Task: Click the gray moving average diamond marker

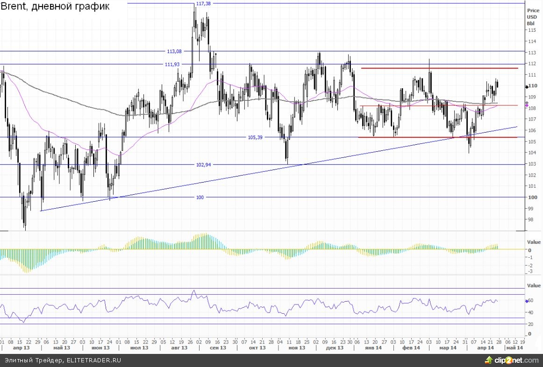Action: click(x=526, y=104)
